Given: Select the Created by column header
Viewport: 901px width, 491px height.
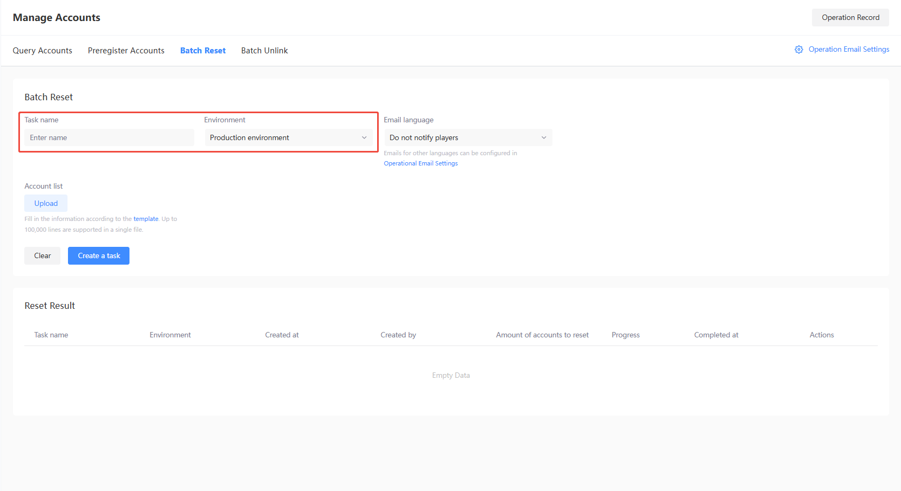Looking at the screenshot, I should coord(398,335).
